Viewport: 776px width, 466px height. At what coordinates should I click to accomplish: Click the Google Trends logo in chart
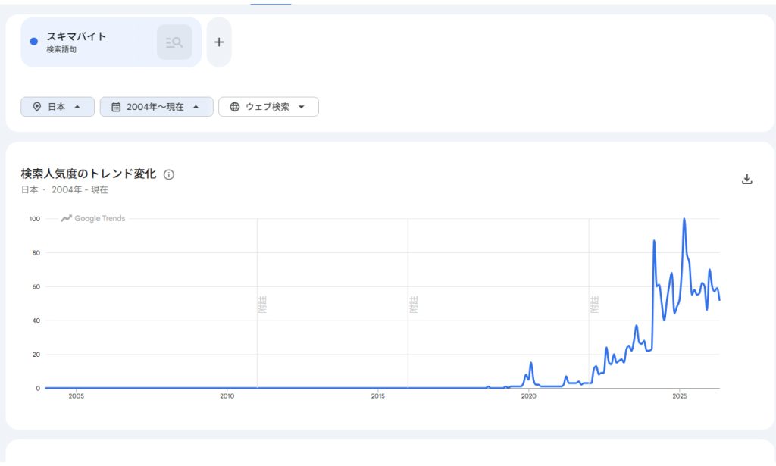pos(93,219)
